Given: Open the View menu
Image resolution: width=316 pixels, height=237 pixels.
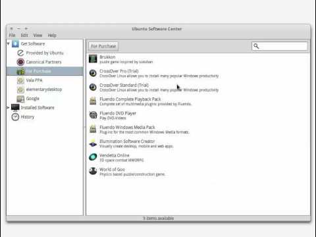Looking at the screenshot, I should (x=38, y=36).
